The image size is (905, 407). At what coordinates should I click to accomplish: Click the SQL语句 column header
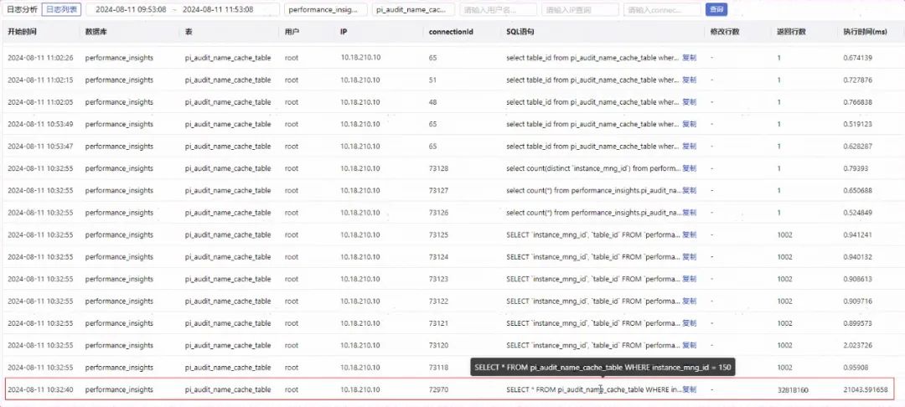520,33
